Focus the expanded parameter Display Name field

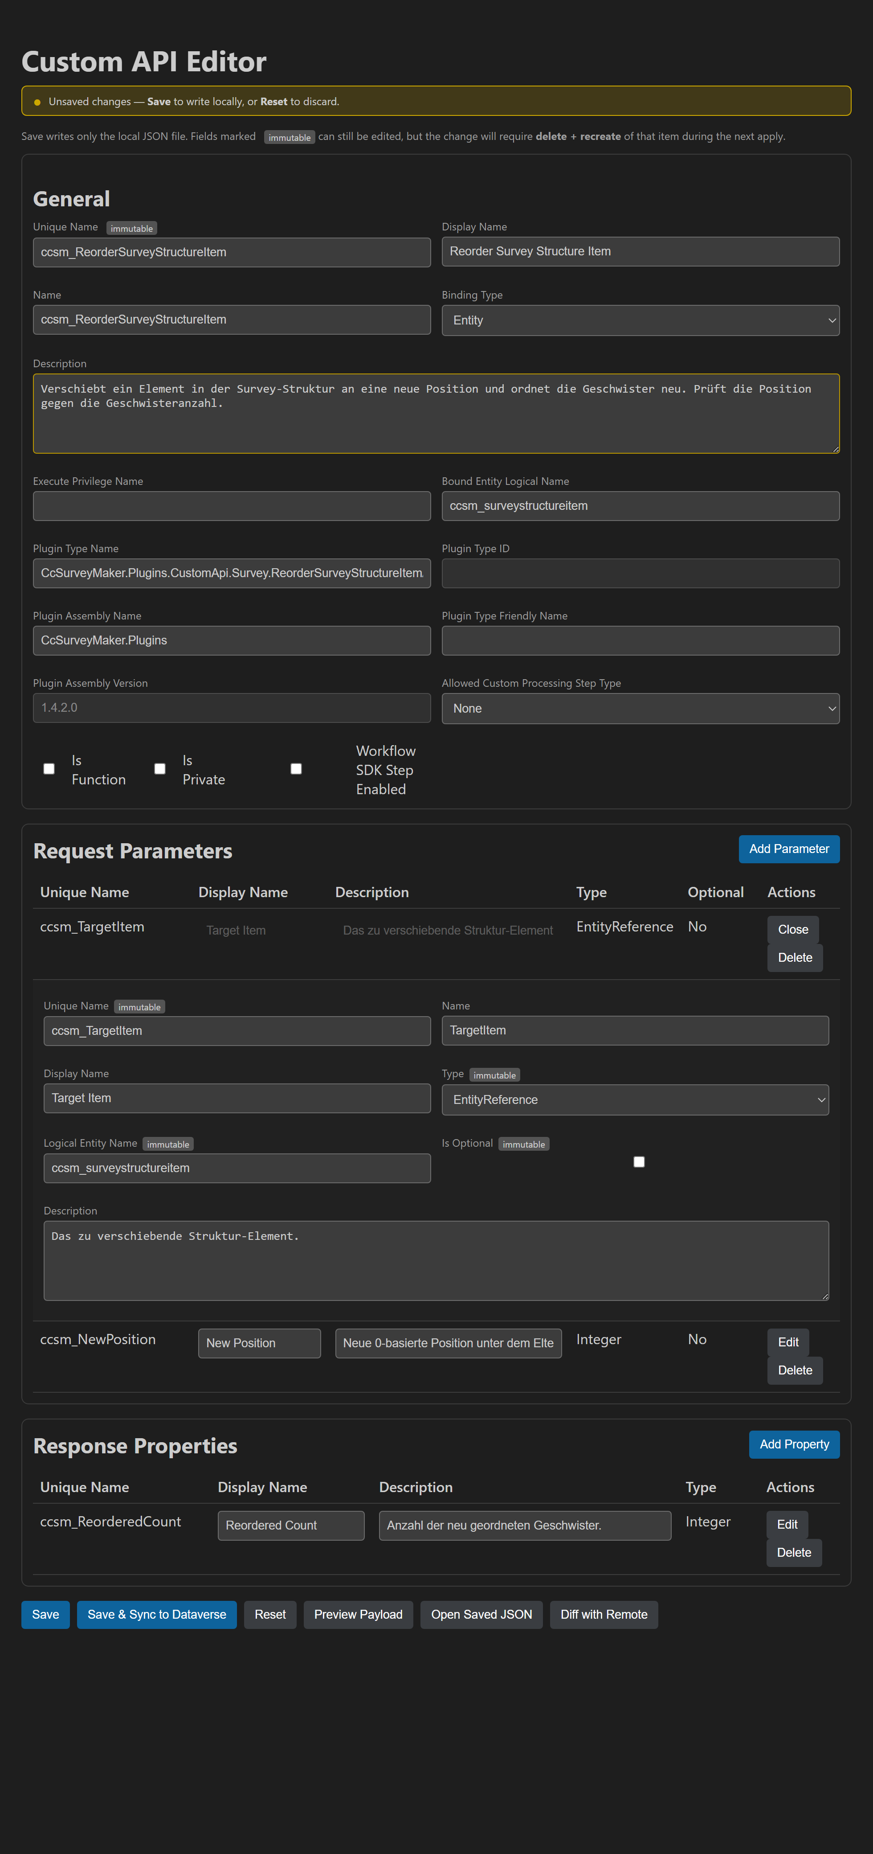tap(237, 1098)
